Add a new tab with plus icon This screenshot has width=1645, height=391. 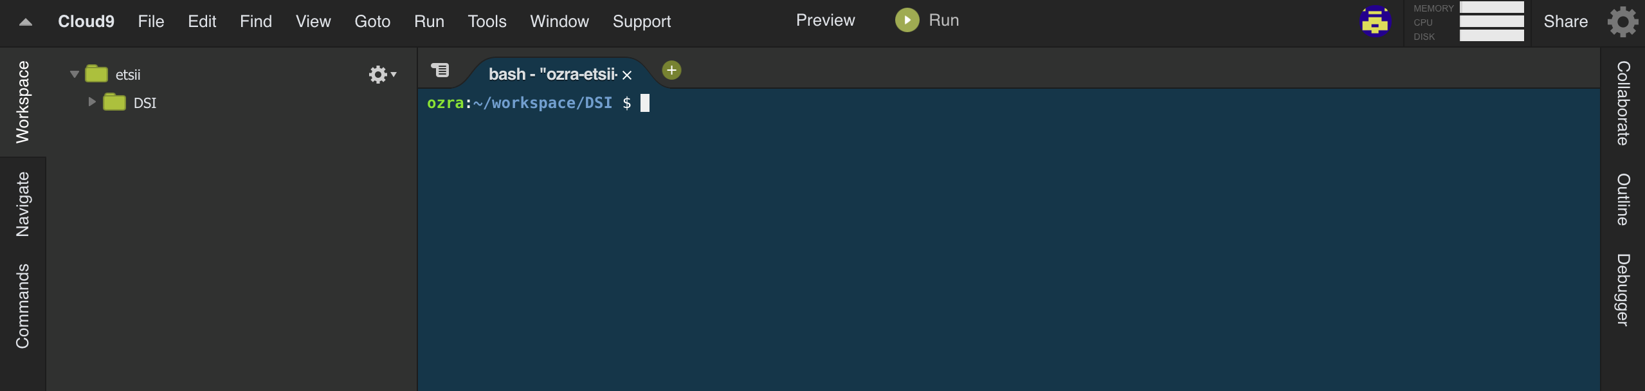coord(671,70)
